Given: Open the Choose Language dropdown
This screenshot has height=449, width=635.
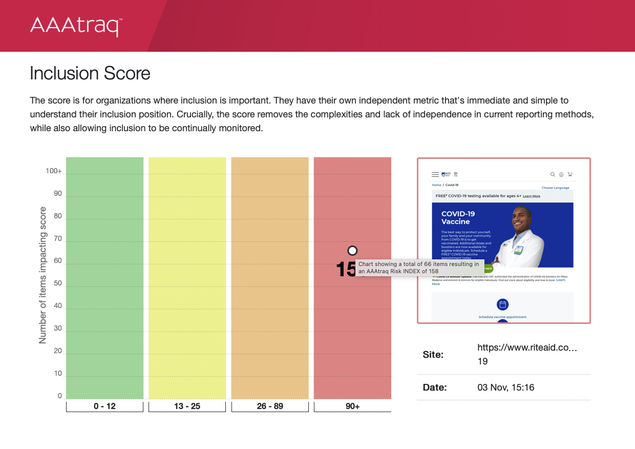Looking at the screenshot, I should point(555,188).
